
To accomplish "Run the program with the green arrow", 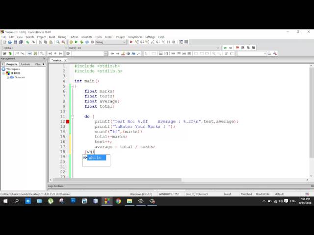I will coord(76,42).
